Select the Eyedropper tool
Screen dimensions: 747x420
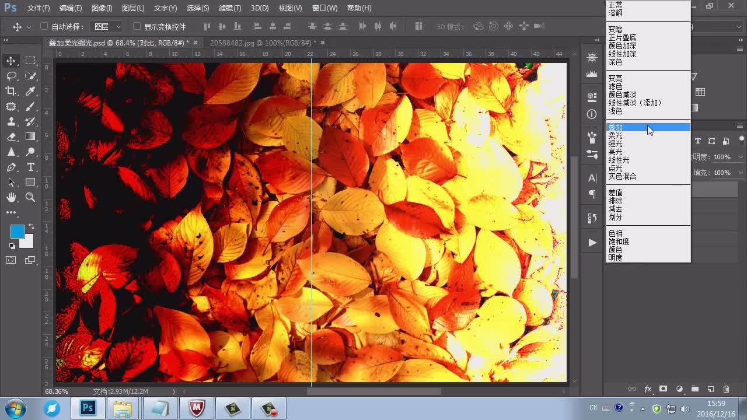tap(30, 91)
